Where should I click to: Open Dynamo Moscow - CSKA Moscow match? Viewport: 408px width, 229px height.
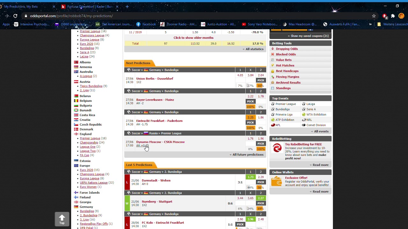point(160,142)
